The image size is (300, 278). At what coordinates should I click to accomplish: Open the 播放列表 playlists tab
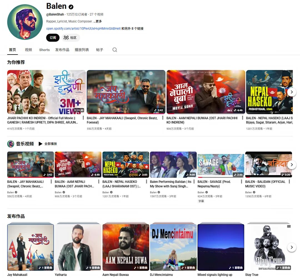tap(82, 50)
